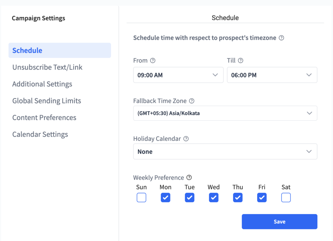This screenshot has width=333, height=241.
Task: Click the help icon beside Till label
Action: click(241, 60)
